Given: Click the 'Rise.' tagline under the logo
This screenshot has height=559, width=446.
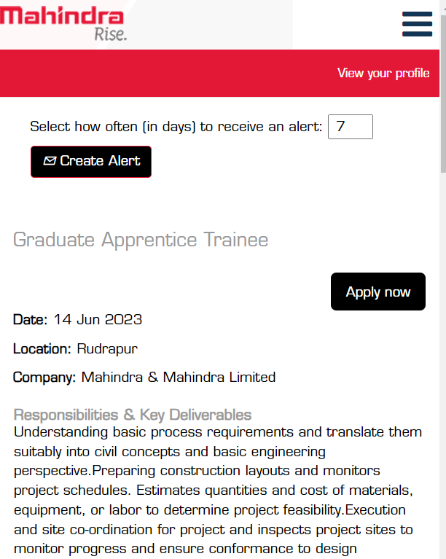Looking at the screenshot, I should pos(110,34).
